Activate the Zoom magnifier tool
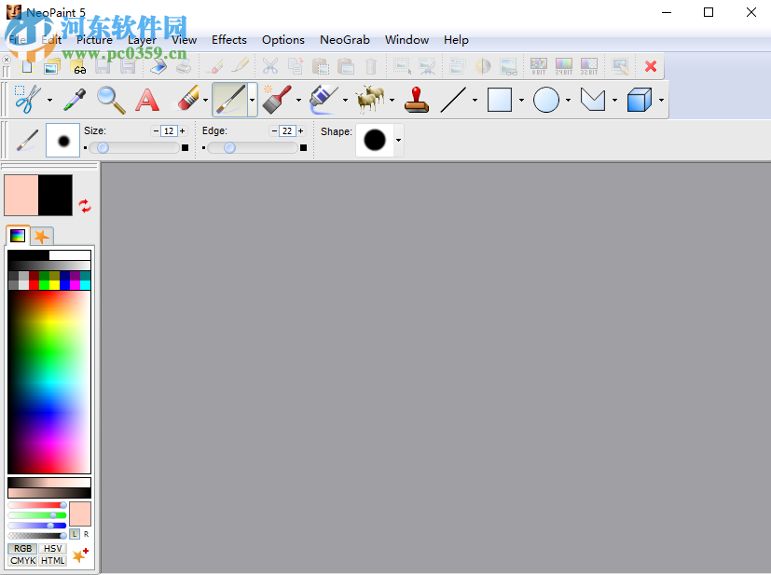Image resolution: width=771 pixels, height=575 pixels. coord(111,100)
